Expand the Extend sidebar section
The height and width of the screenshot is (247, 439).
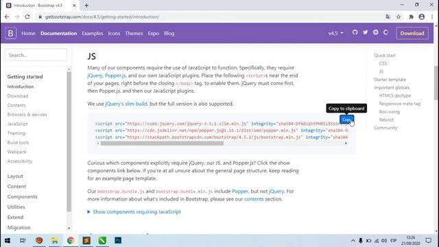tap(15, 217)
